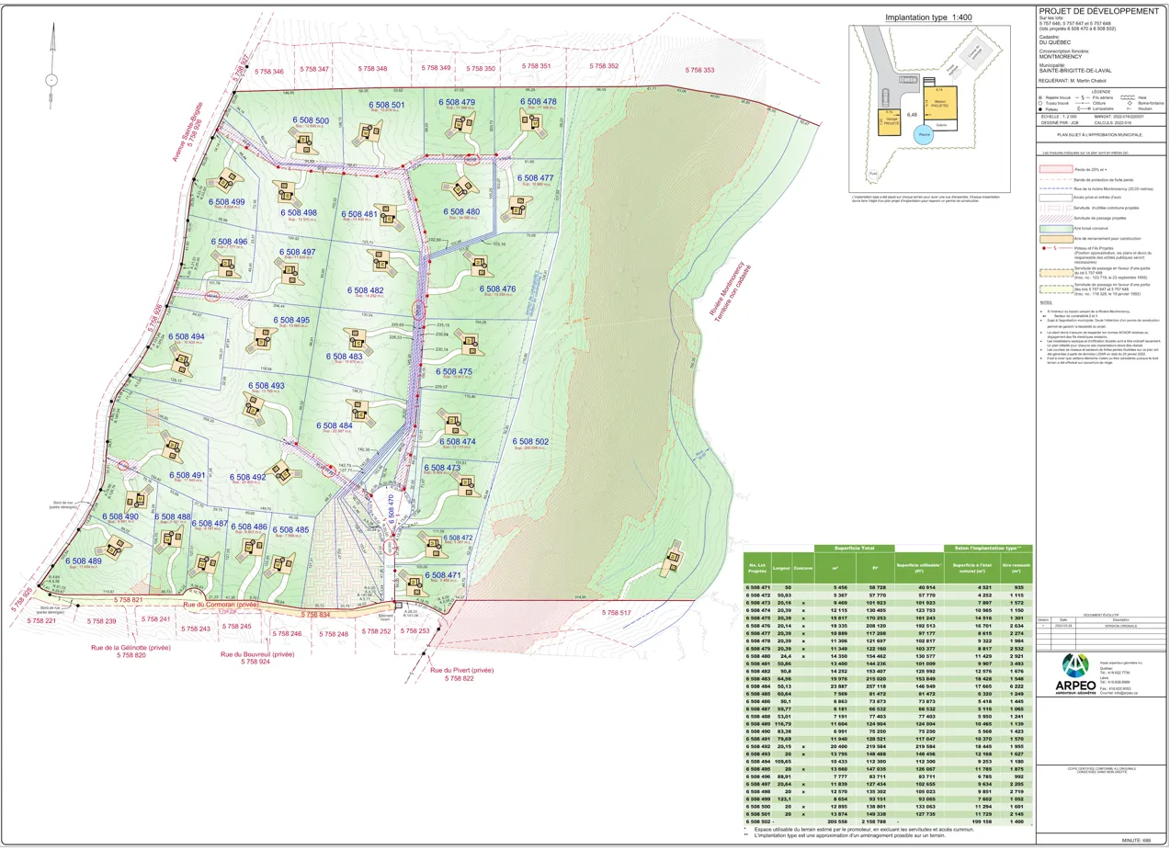Click the 'Selon l'implantation type' table header
1170x850 pixels.
(x=994, y=549)
